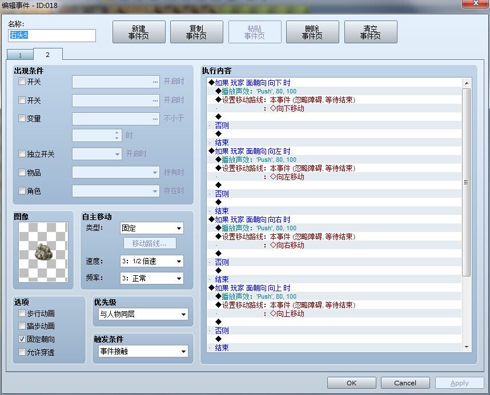This screenshot has width=490, height=395.
Task: Open the 频率 dropdown showing 正常
Action: point(152,278)
